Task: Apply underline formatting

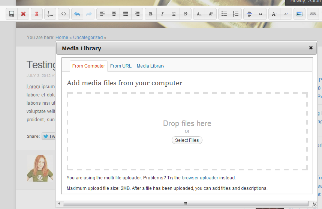Action: point(174,14)
